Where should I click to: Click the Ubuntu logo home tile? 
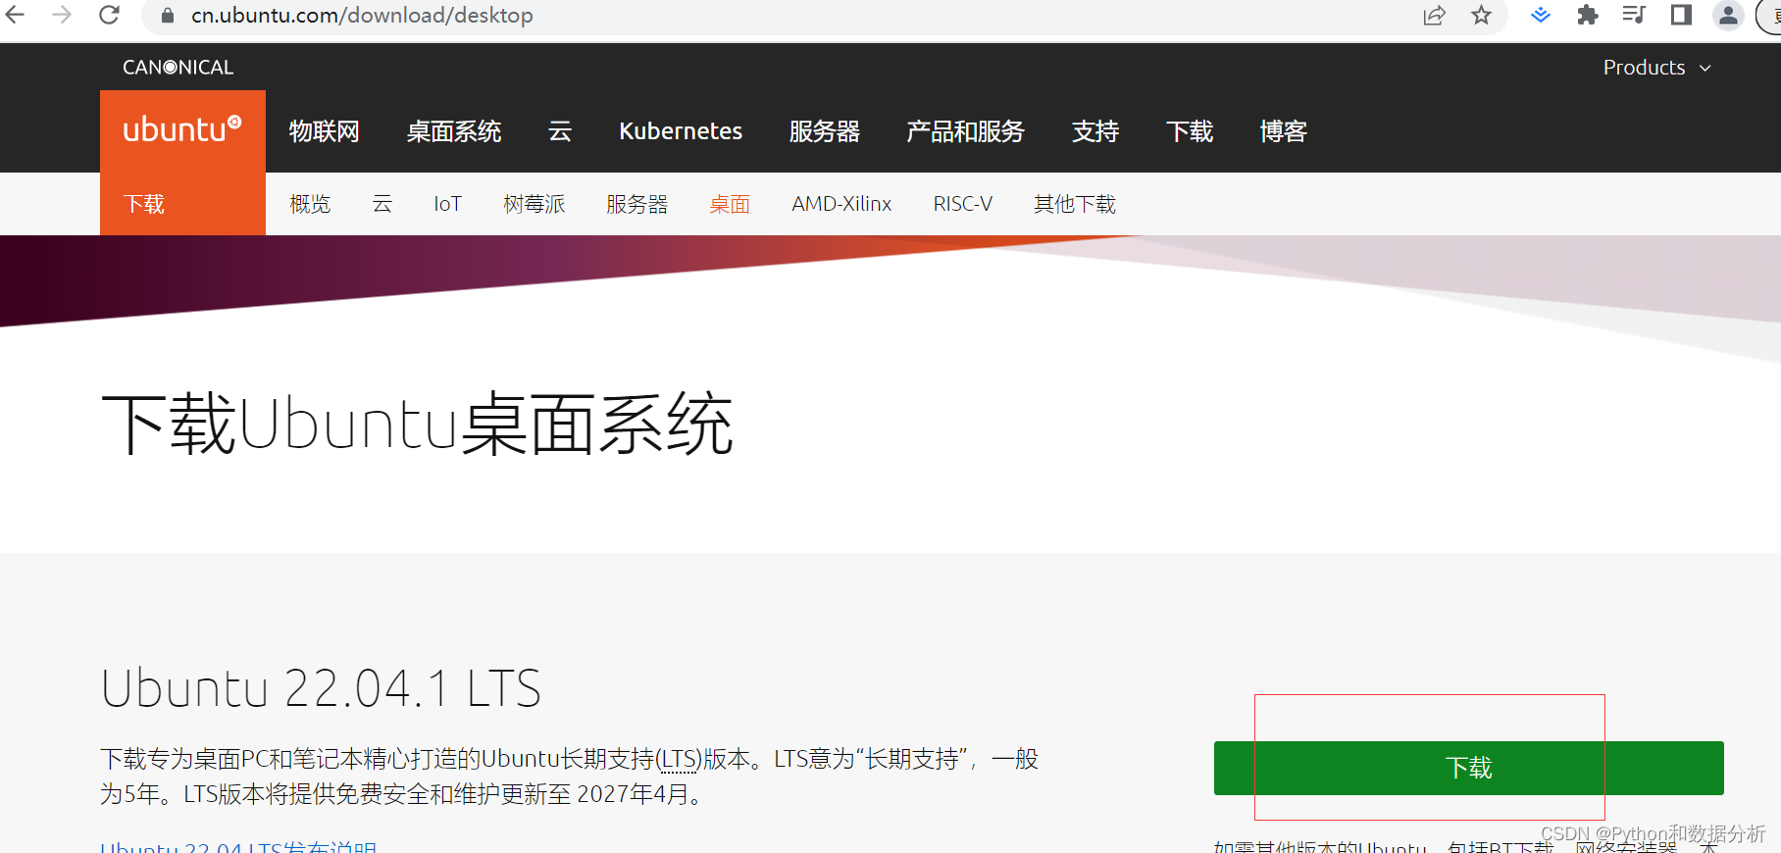(182, 130)
